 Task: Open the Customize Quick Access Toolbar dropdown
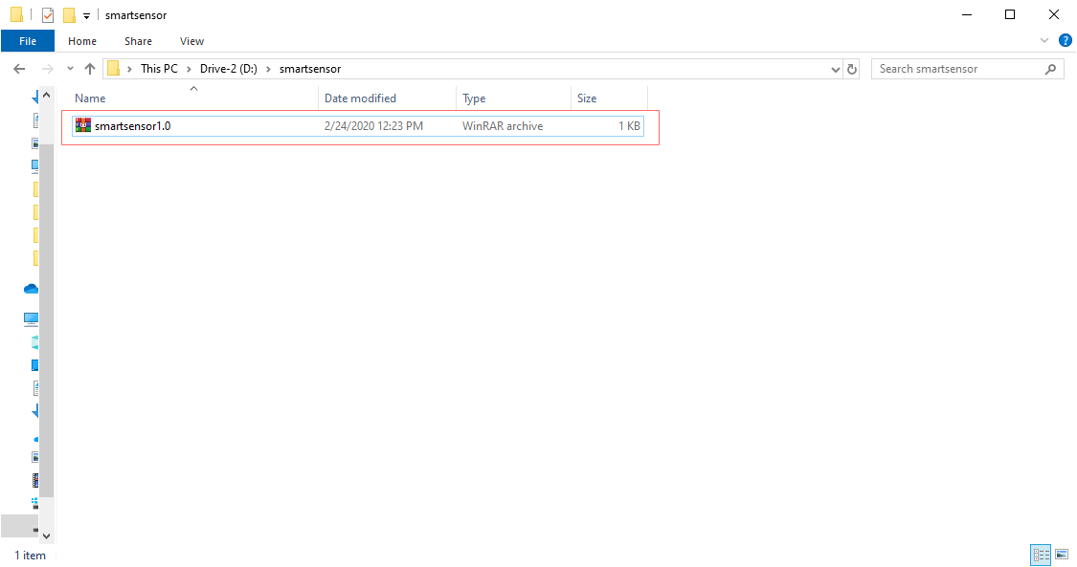(86, 15)
